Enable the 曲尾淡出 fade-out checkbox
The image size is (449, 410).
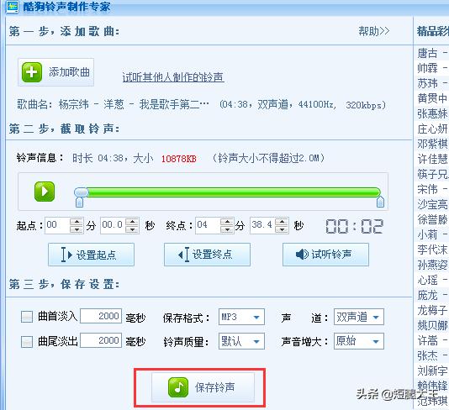point(27,341)
